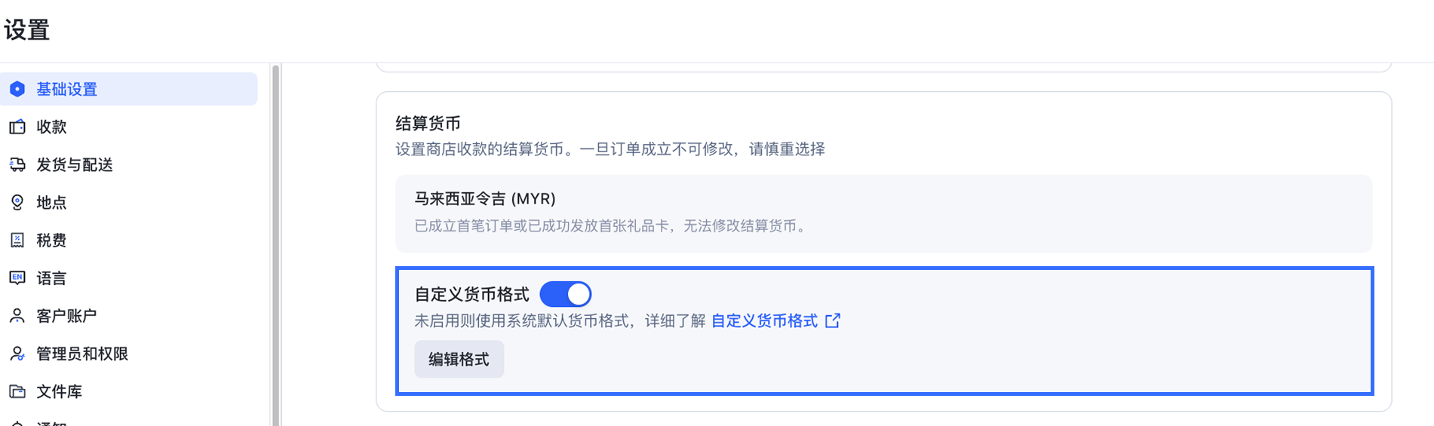
Task: Click the 管理员和权限 admin icon
Action: click(17, 354)
